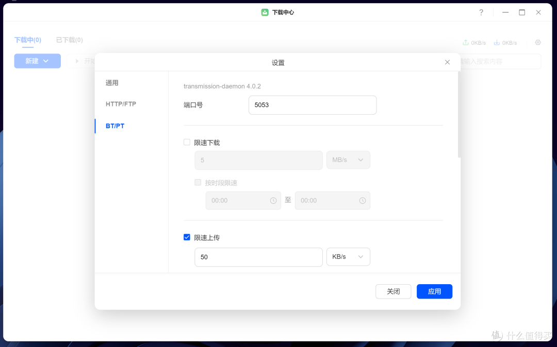Click the upload speed limit field showing 50
Screen dimensions: 557x347
click(x=258, y=257)
